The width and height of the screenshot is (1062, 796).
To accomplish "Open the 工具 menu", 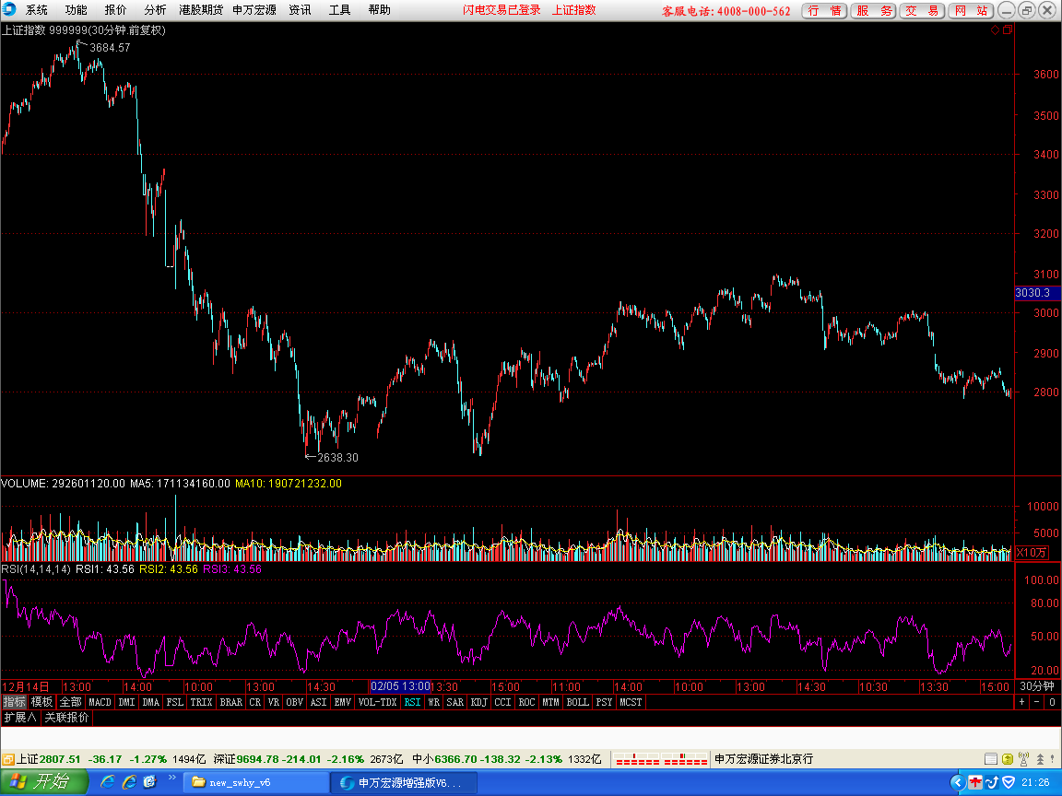I will coord(340,10).
